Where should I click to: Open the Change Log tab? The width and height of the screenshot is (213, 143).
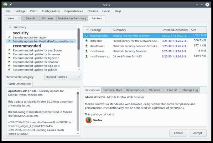190,90
